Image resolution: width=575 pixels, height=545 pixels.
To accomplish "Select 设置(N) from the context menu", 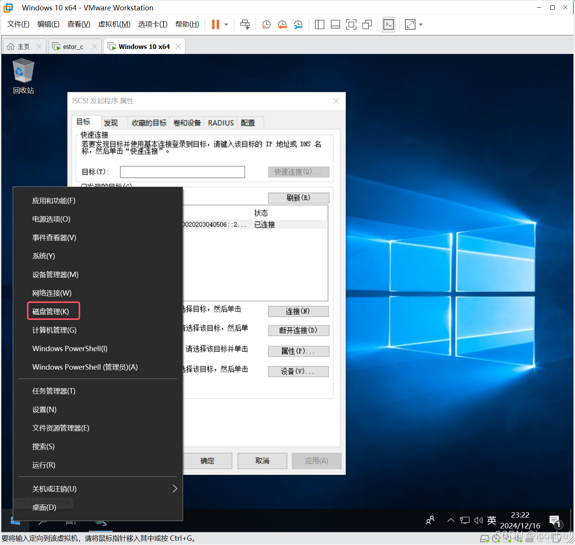I will tap(98, 410).
